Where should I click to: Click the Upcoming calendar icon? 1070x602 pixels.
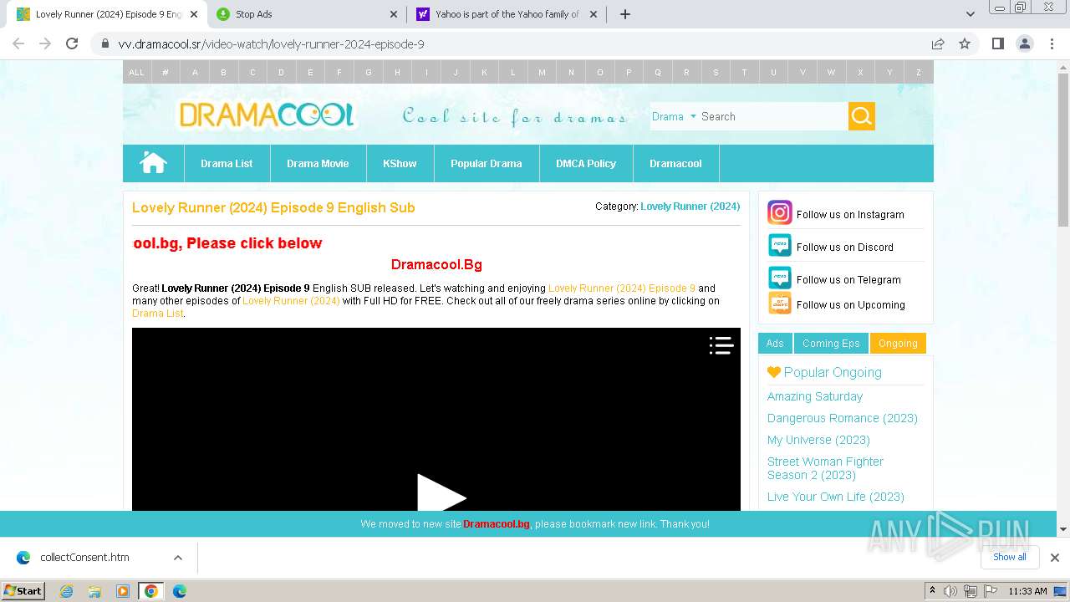tap(779, 304)
